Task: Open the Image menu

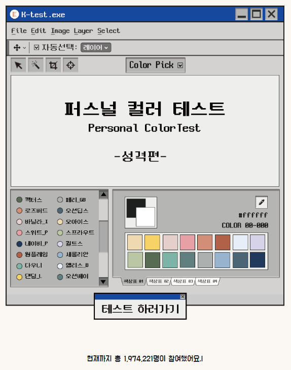Action: click(x=60, y=31)
